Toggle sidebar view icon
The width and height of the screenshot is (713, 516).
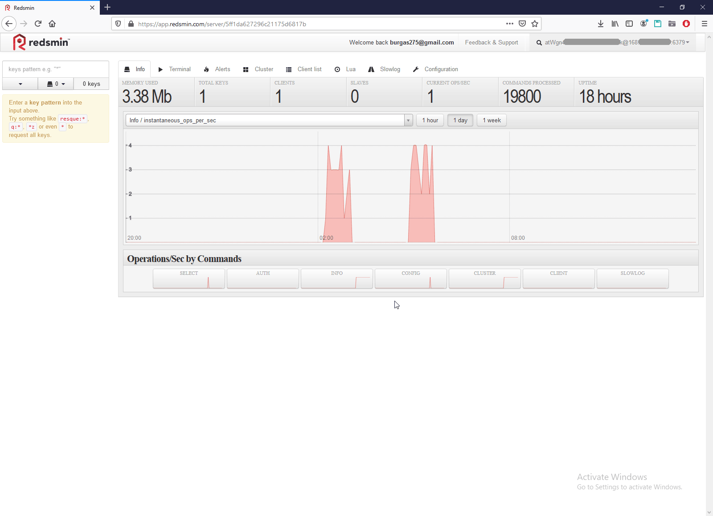coord(629,24)
